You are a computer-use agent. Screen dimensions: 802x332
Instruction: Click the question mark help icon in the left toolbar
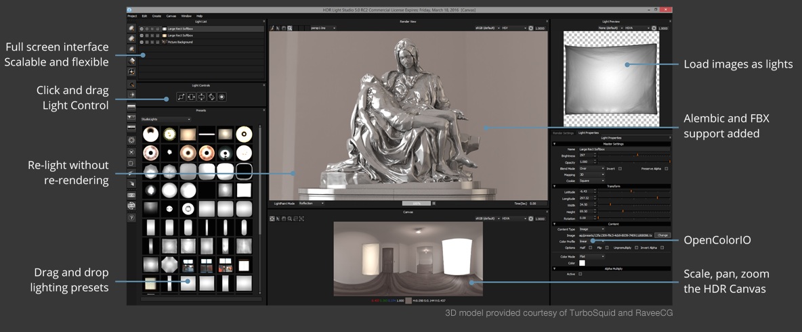131,218
